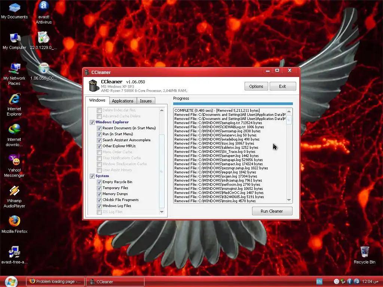The image size is (383, 287).
Task: Select setupapi.log 529856 bytes line
Action: (218, 160)
